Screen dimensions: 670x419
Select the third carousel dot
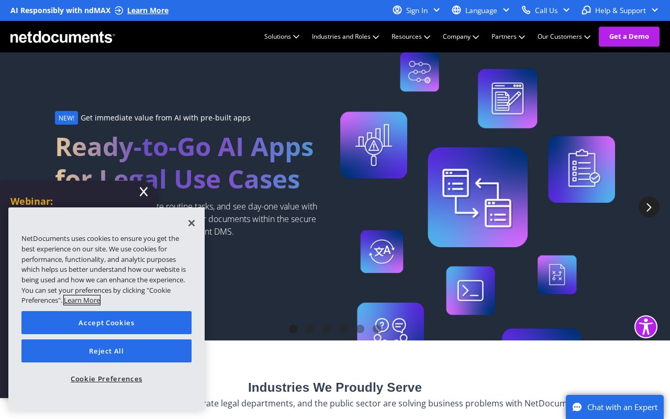[x=327, y=329]
